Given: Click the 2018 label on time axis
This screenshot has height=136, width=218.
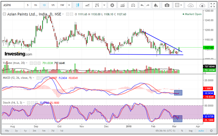Looking at the screenshot, I should (x=129, y=126).
